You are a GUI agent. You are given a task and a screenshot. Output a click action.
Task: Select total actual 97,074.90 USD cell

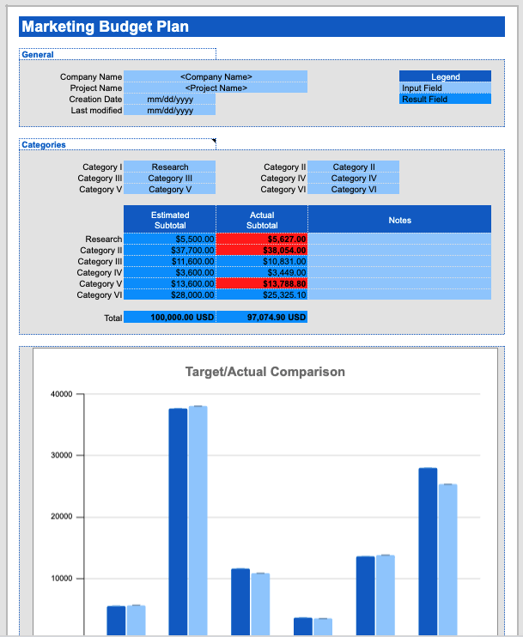pyautogui.click(x=262, y=317)
